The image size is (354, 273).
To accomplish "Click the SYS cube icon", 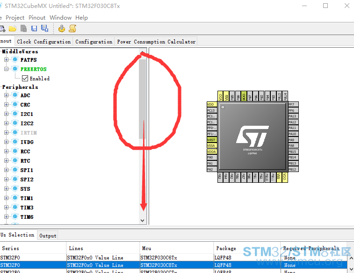I will [15, 188].
